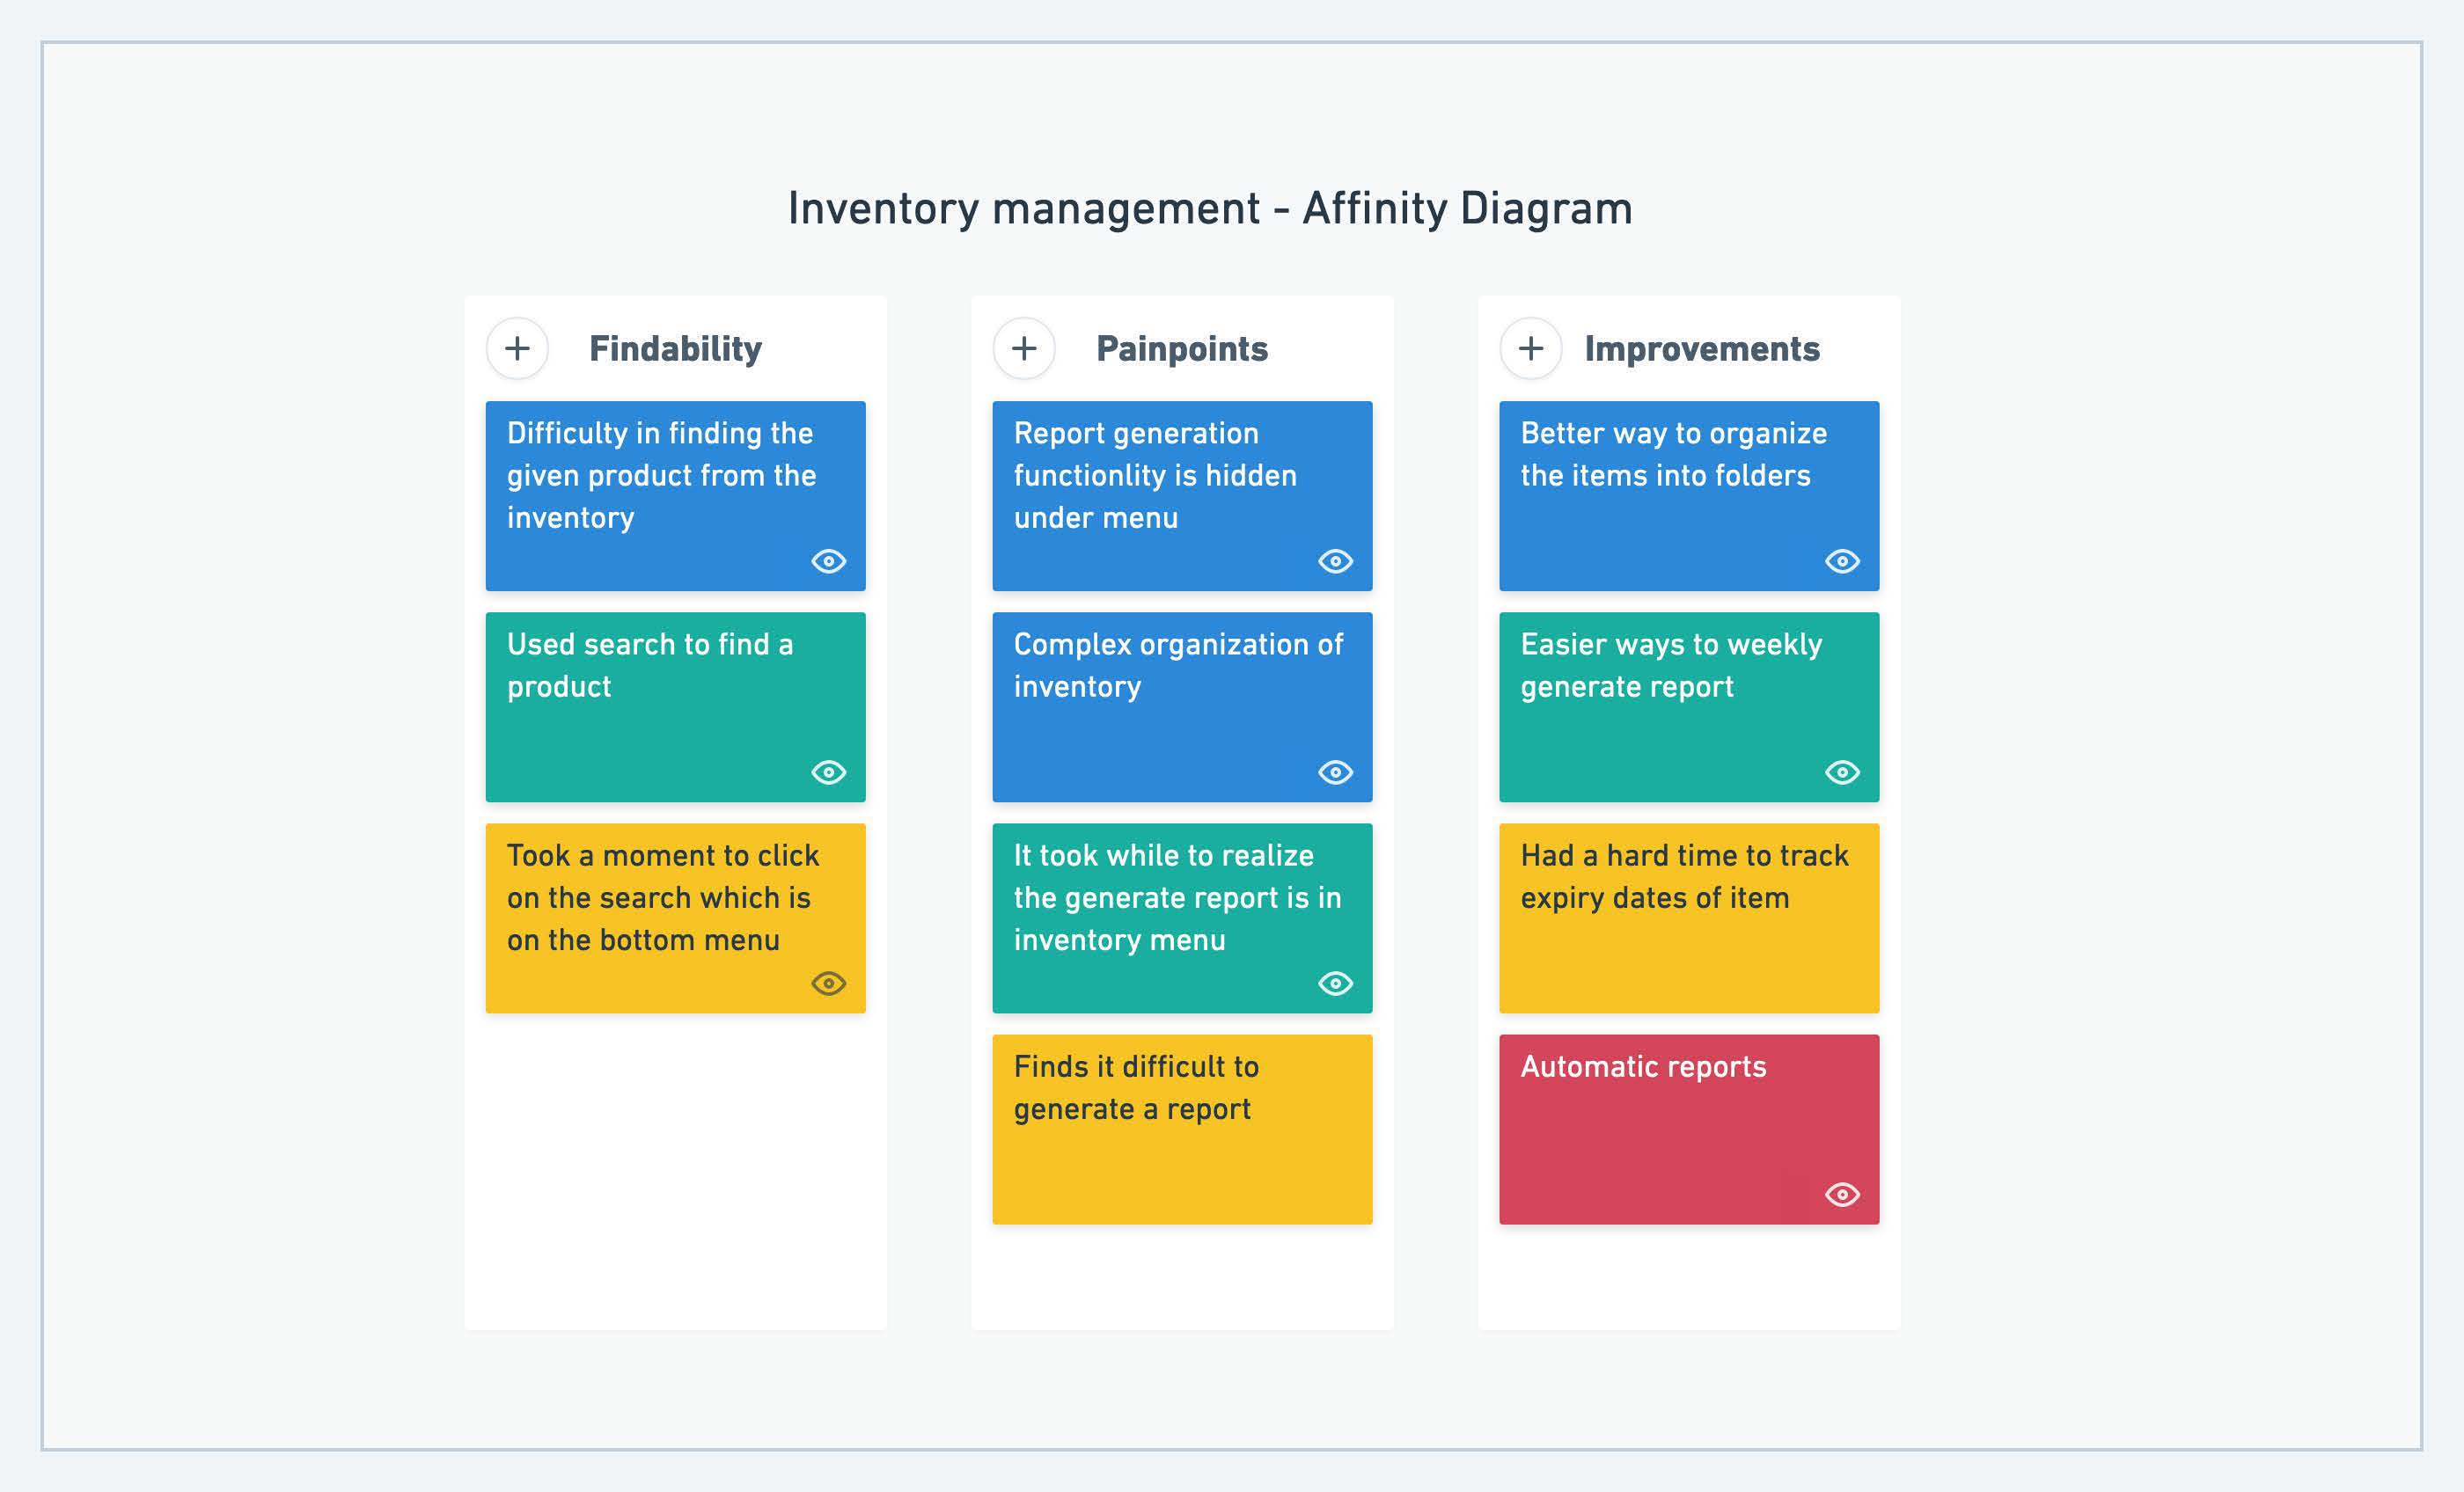This screenshot has width=2464, height=1492.
Task: Select the Improvements column header
Action: 1702,349
